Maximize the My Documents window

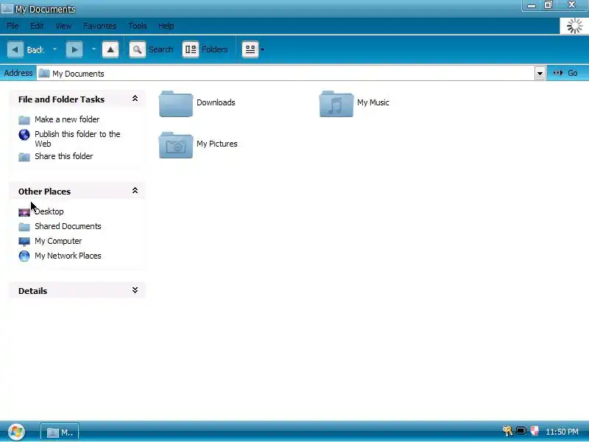(x=549, y=5)
